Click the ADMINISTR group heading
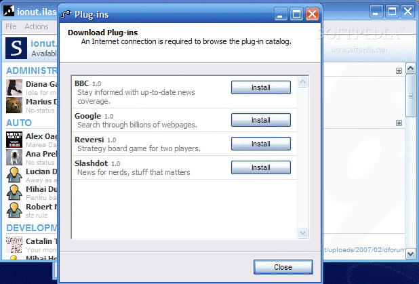 (x=32, y=70)
